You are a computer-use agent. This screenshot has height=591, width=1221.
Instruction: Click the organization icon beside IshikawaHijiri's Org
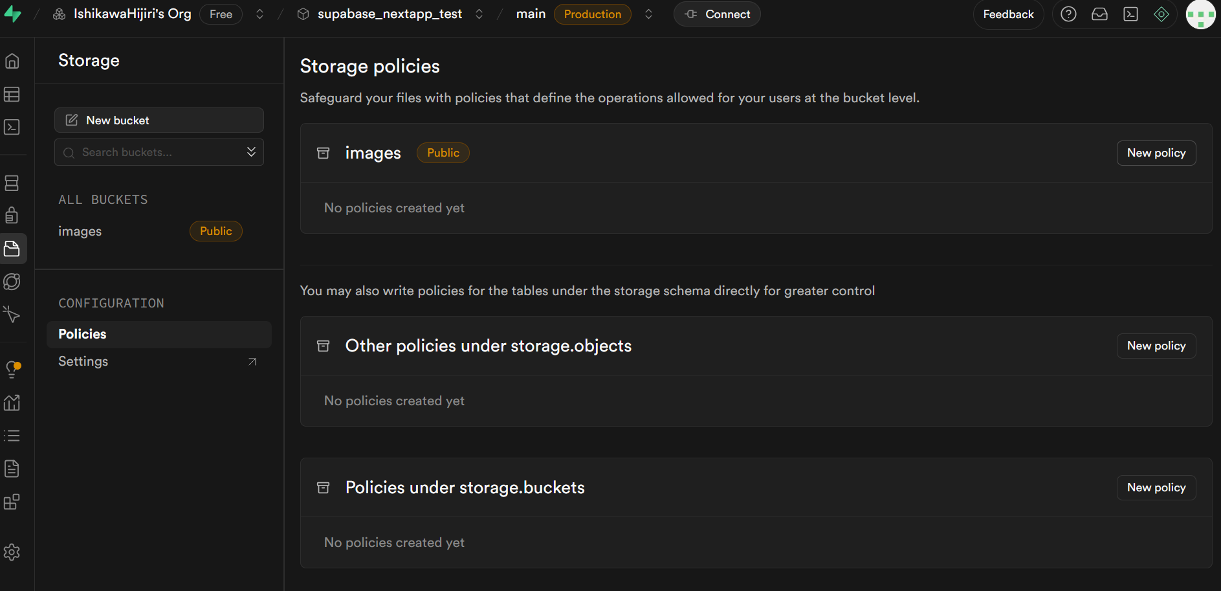pyautogui.click(x=59, y=14)
